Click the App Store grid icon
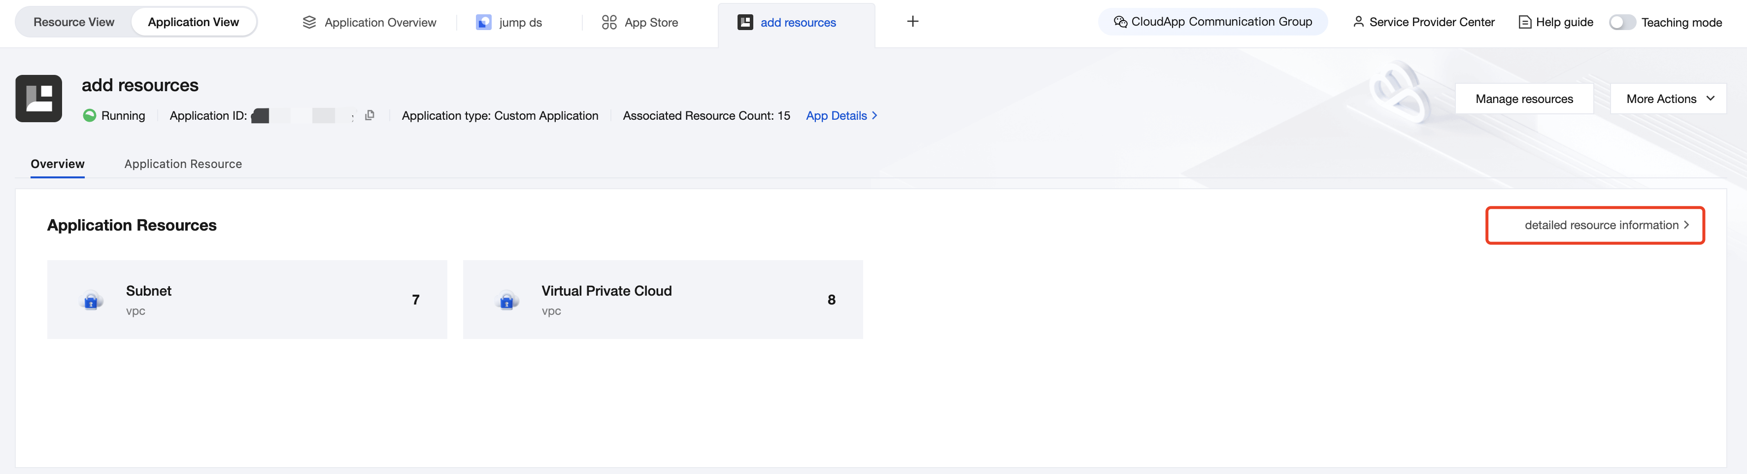The image size is (1747, 474). coord(609,22)
